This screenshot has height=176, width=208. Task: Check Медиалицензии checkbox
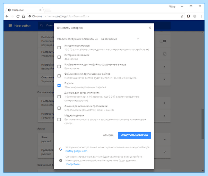point(59,119)
